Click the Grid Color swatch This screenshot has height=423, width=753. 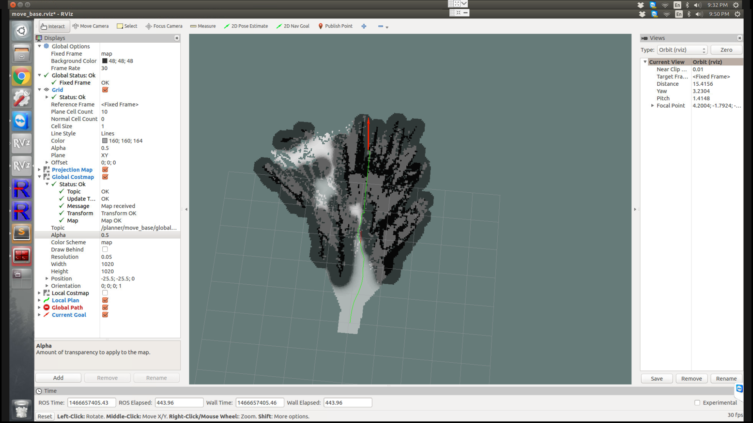click(x=105, y=141)
